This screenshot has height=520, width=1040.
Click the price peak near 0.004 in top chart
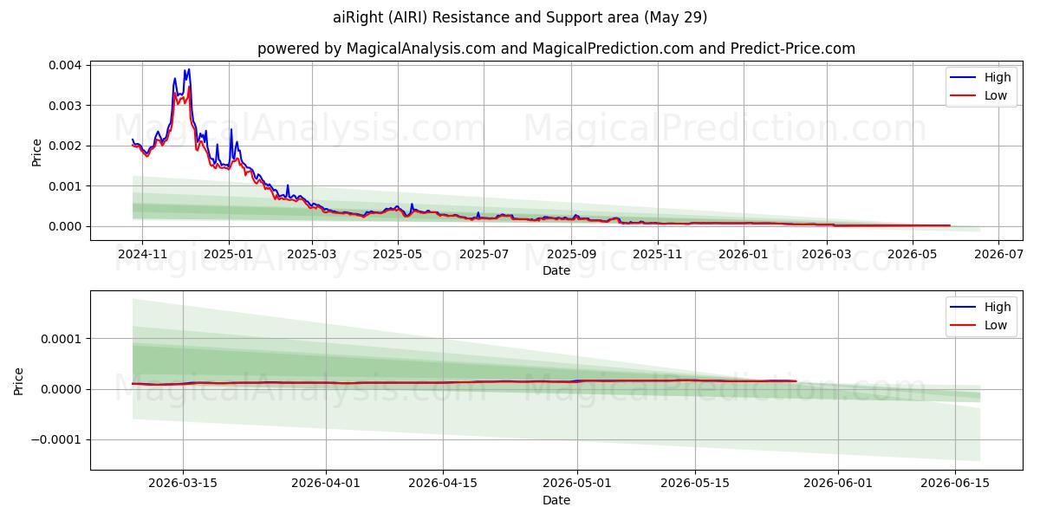(188, 70)
